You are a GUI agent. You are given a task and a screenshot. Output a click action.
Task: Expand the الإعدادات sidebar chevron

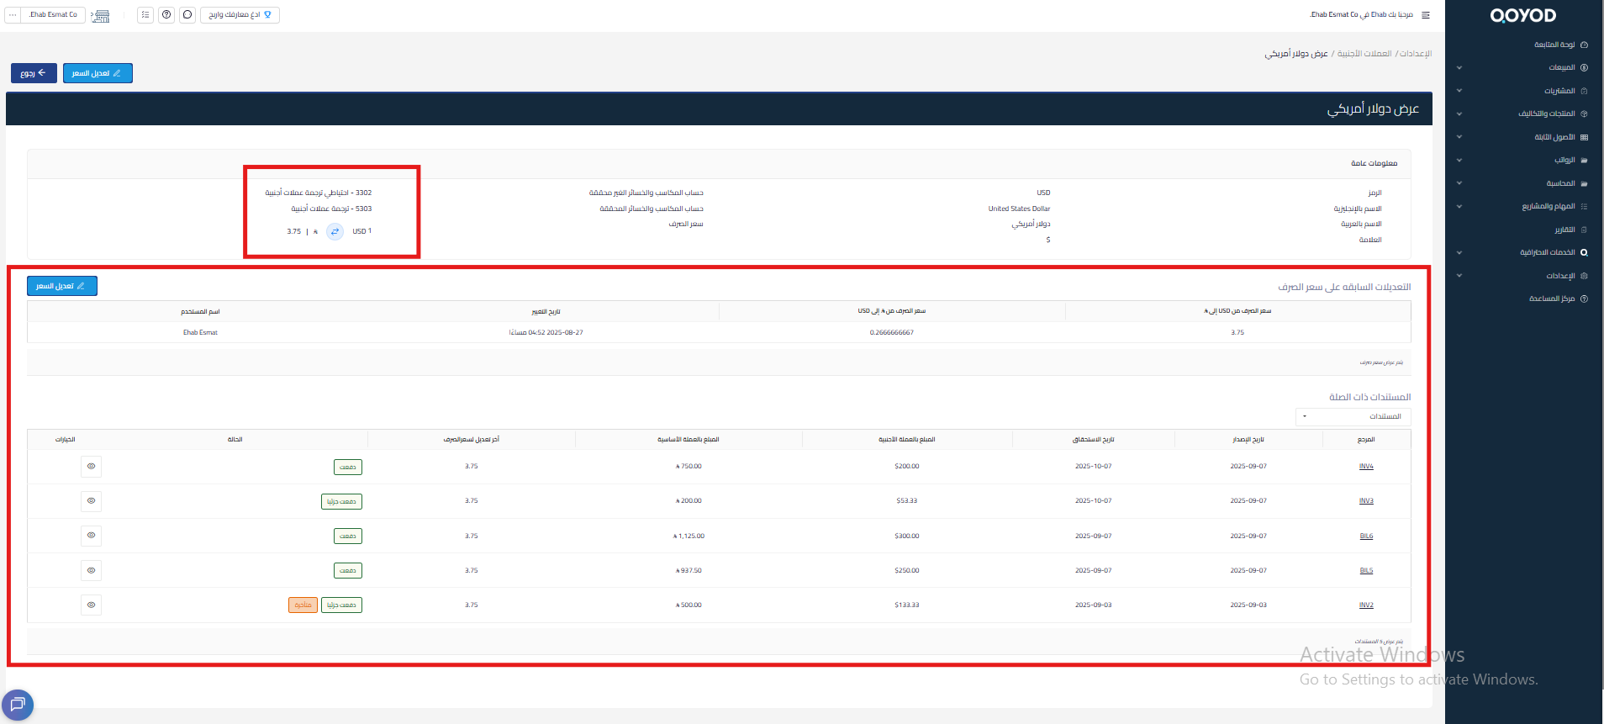1459,276
